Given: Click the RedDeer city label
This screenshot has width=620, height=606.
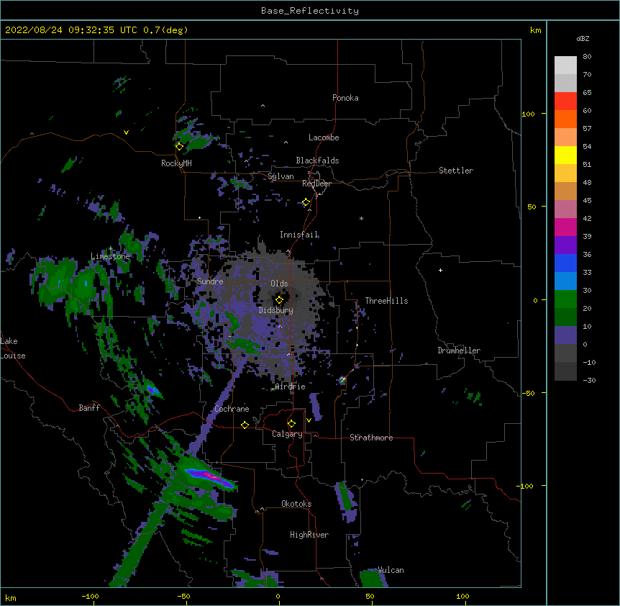Looking at the screenshot, I should (316, 184).
